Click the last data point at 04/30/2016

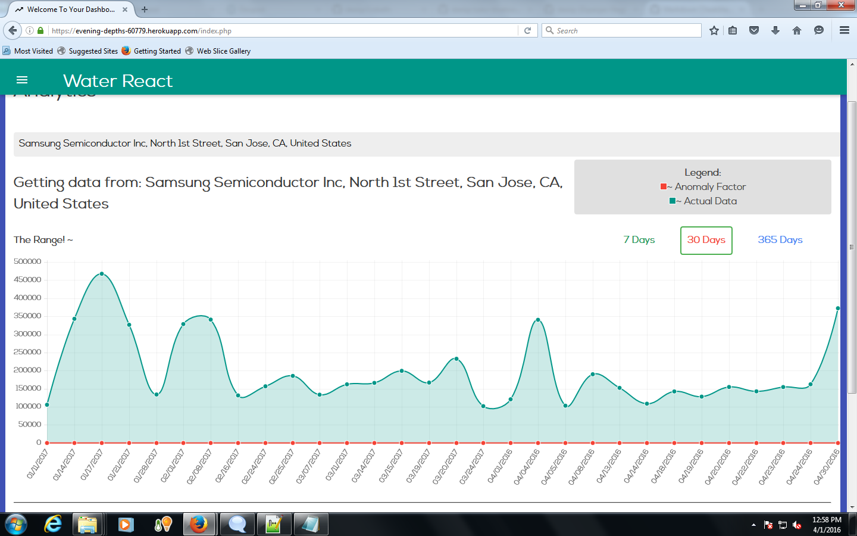[838, 308]
